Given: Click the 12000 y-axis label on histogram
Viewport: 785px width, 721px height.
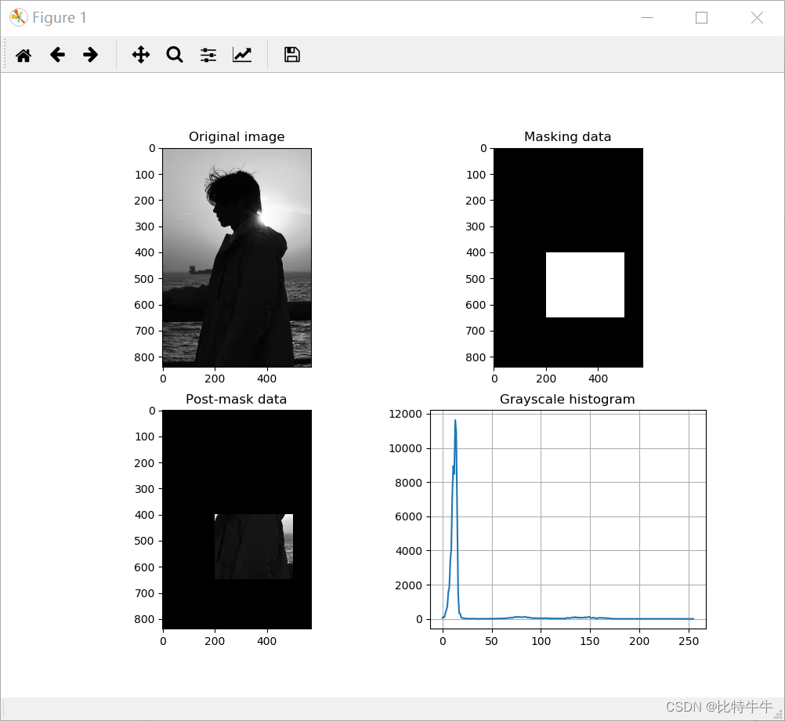Looking at the screenshot, I should pos(406,414).
